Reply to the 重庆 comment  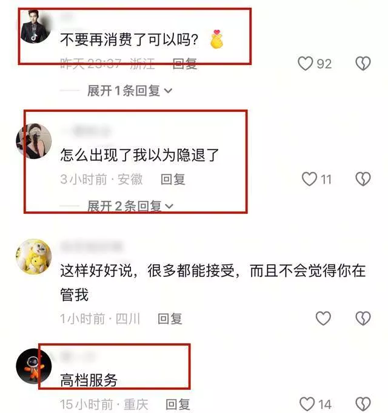(x=178, y=404)
